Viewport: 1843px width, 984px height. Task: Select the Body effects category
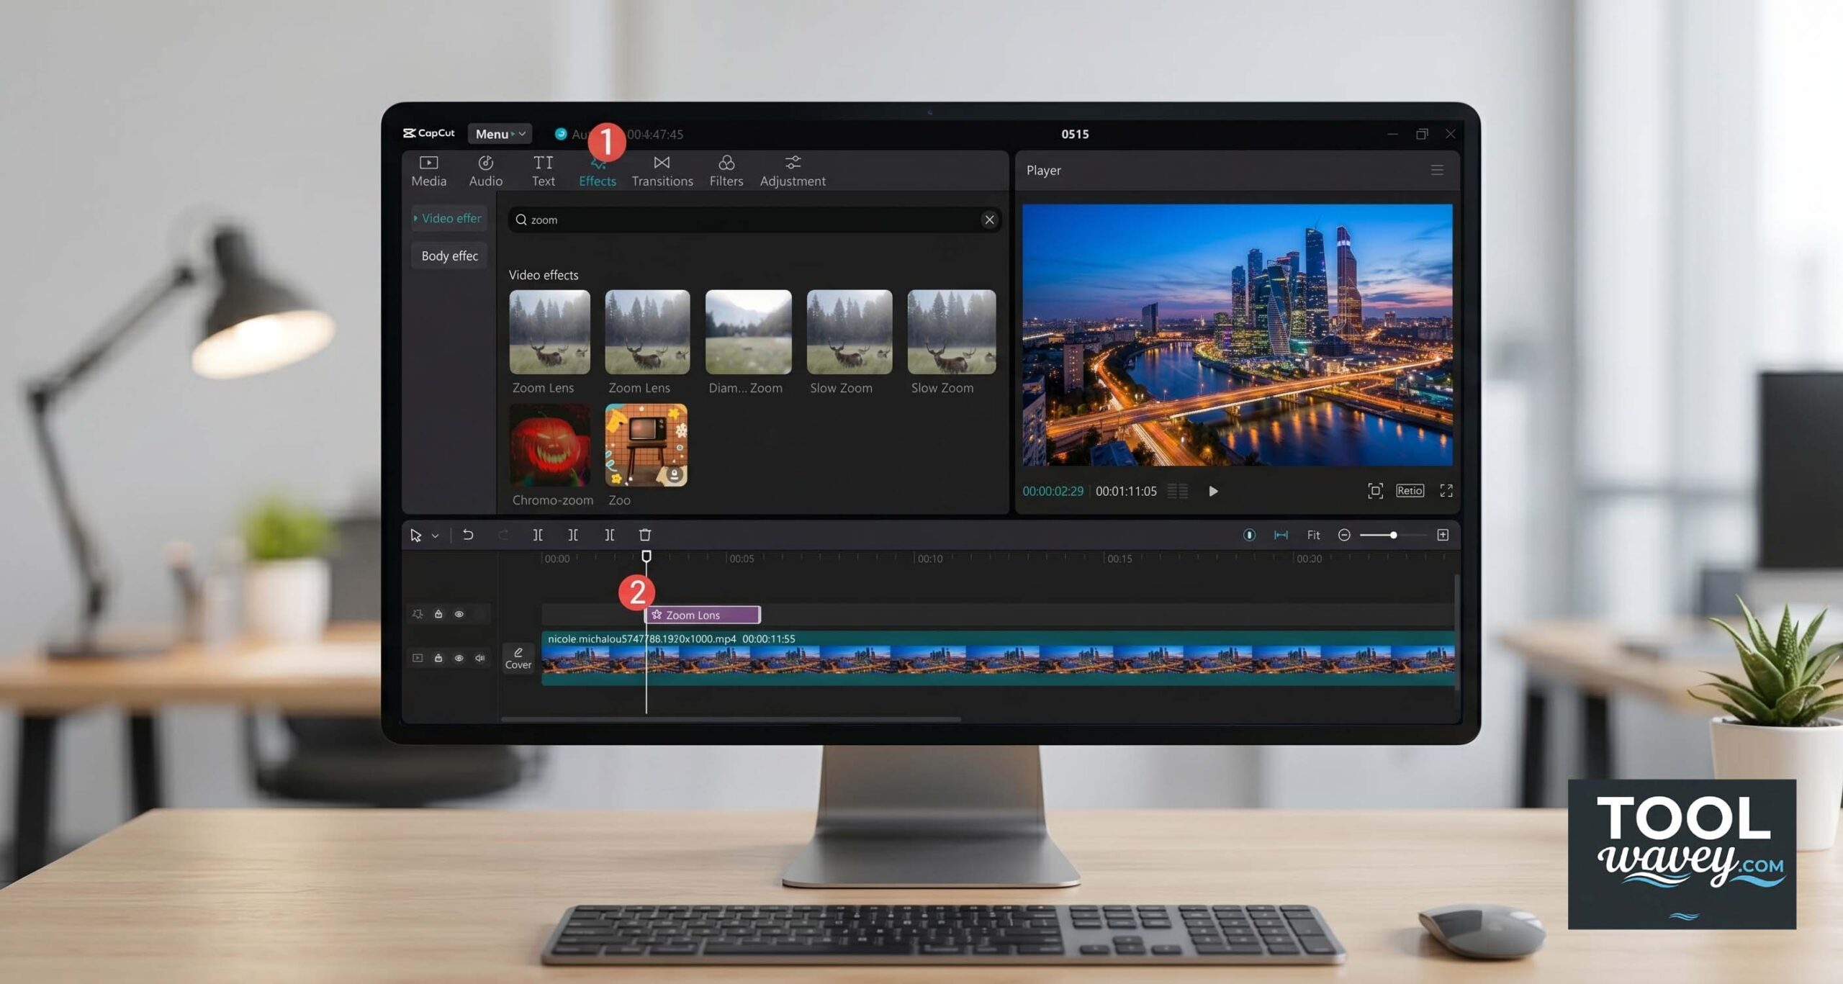449,256
